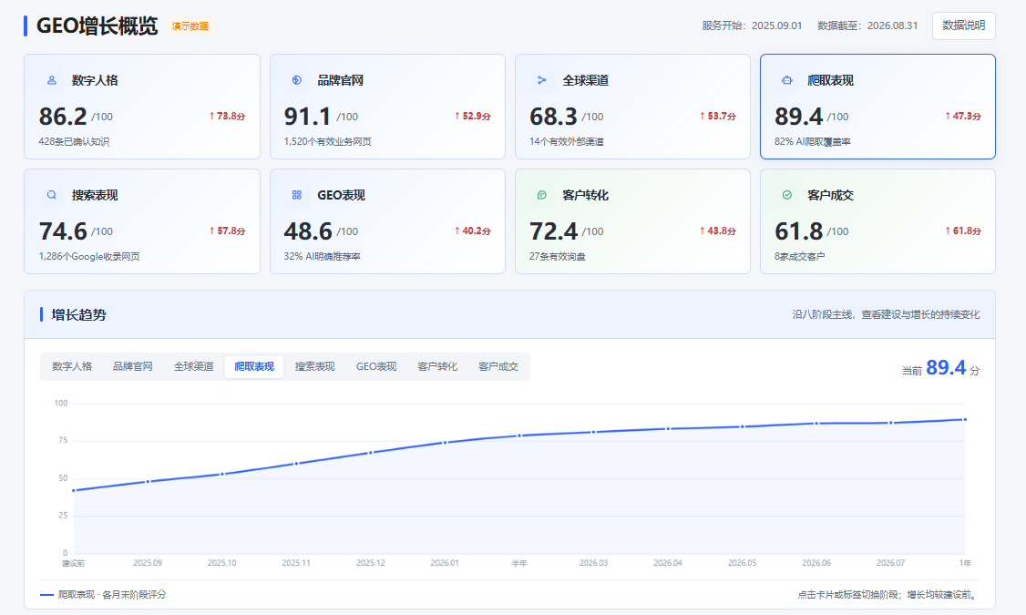Click the 爬取表现 card title

point(830,80)
